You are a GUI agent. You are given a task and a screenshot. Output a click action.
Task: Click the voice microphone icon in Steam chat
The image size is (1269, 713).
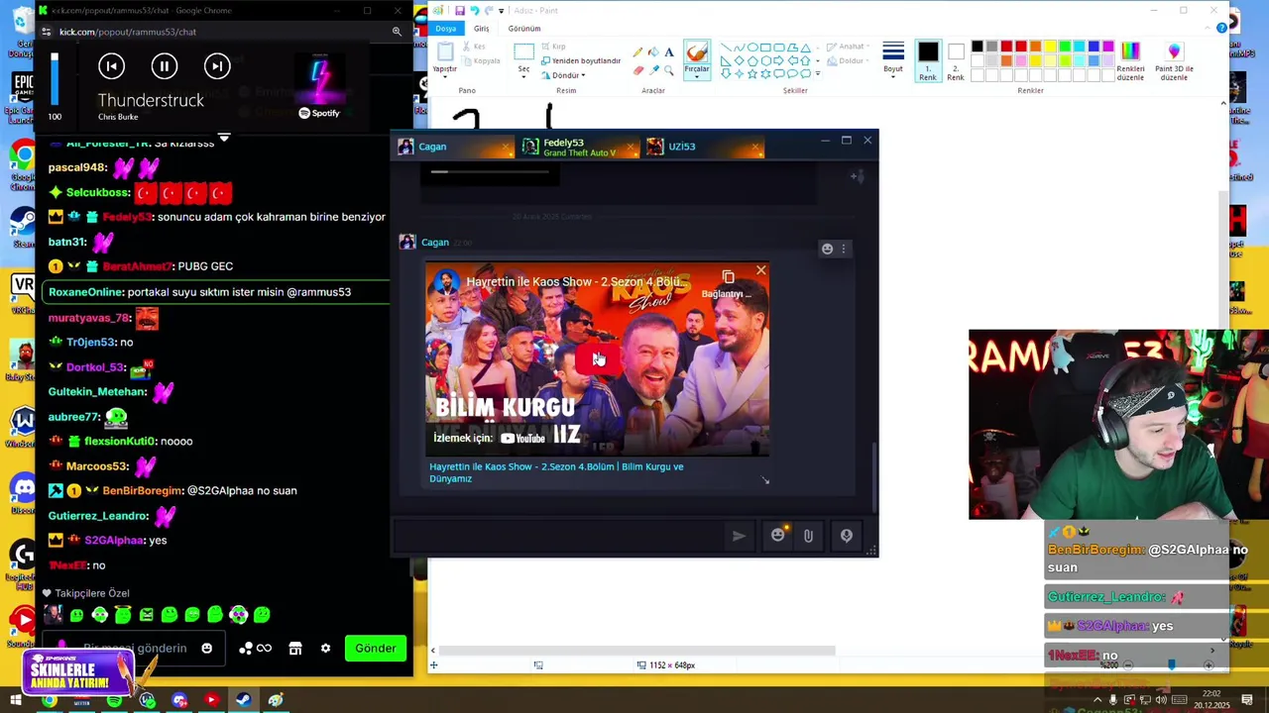[x=846, y=536]
